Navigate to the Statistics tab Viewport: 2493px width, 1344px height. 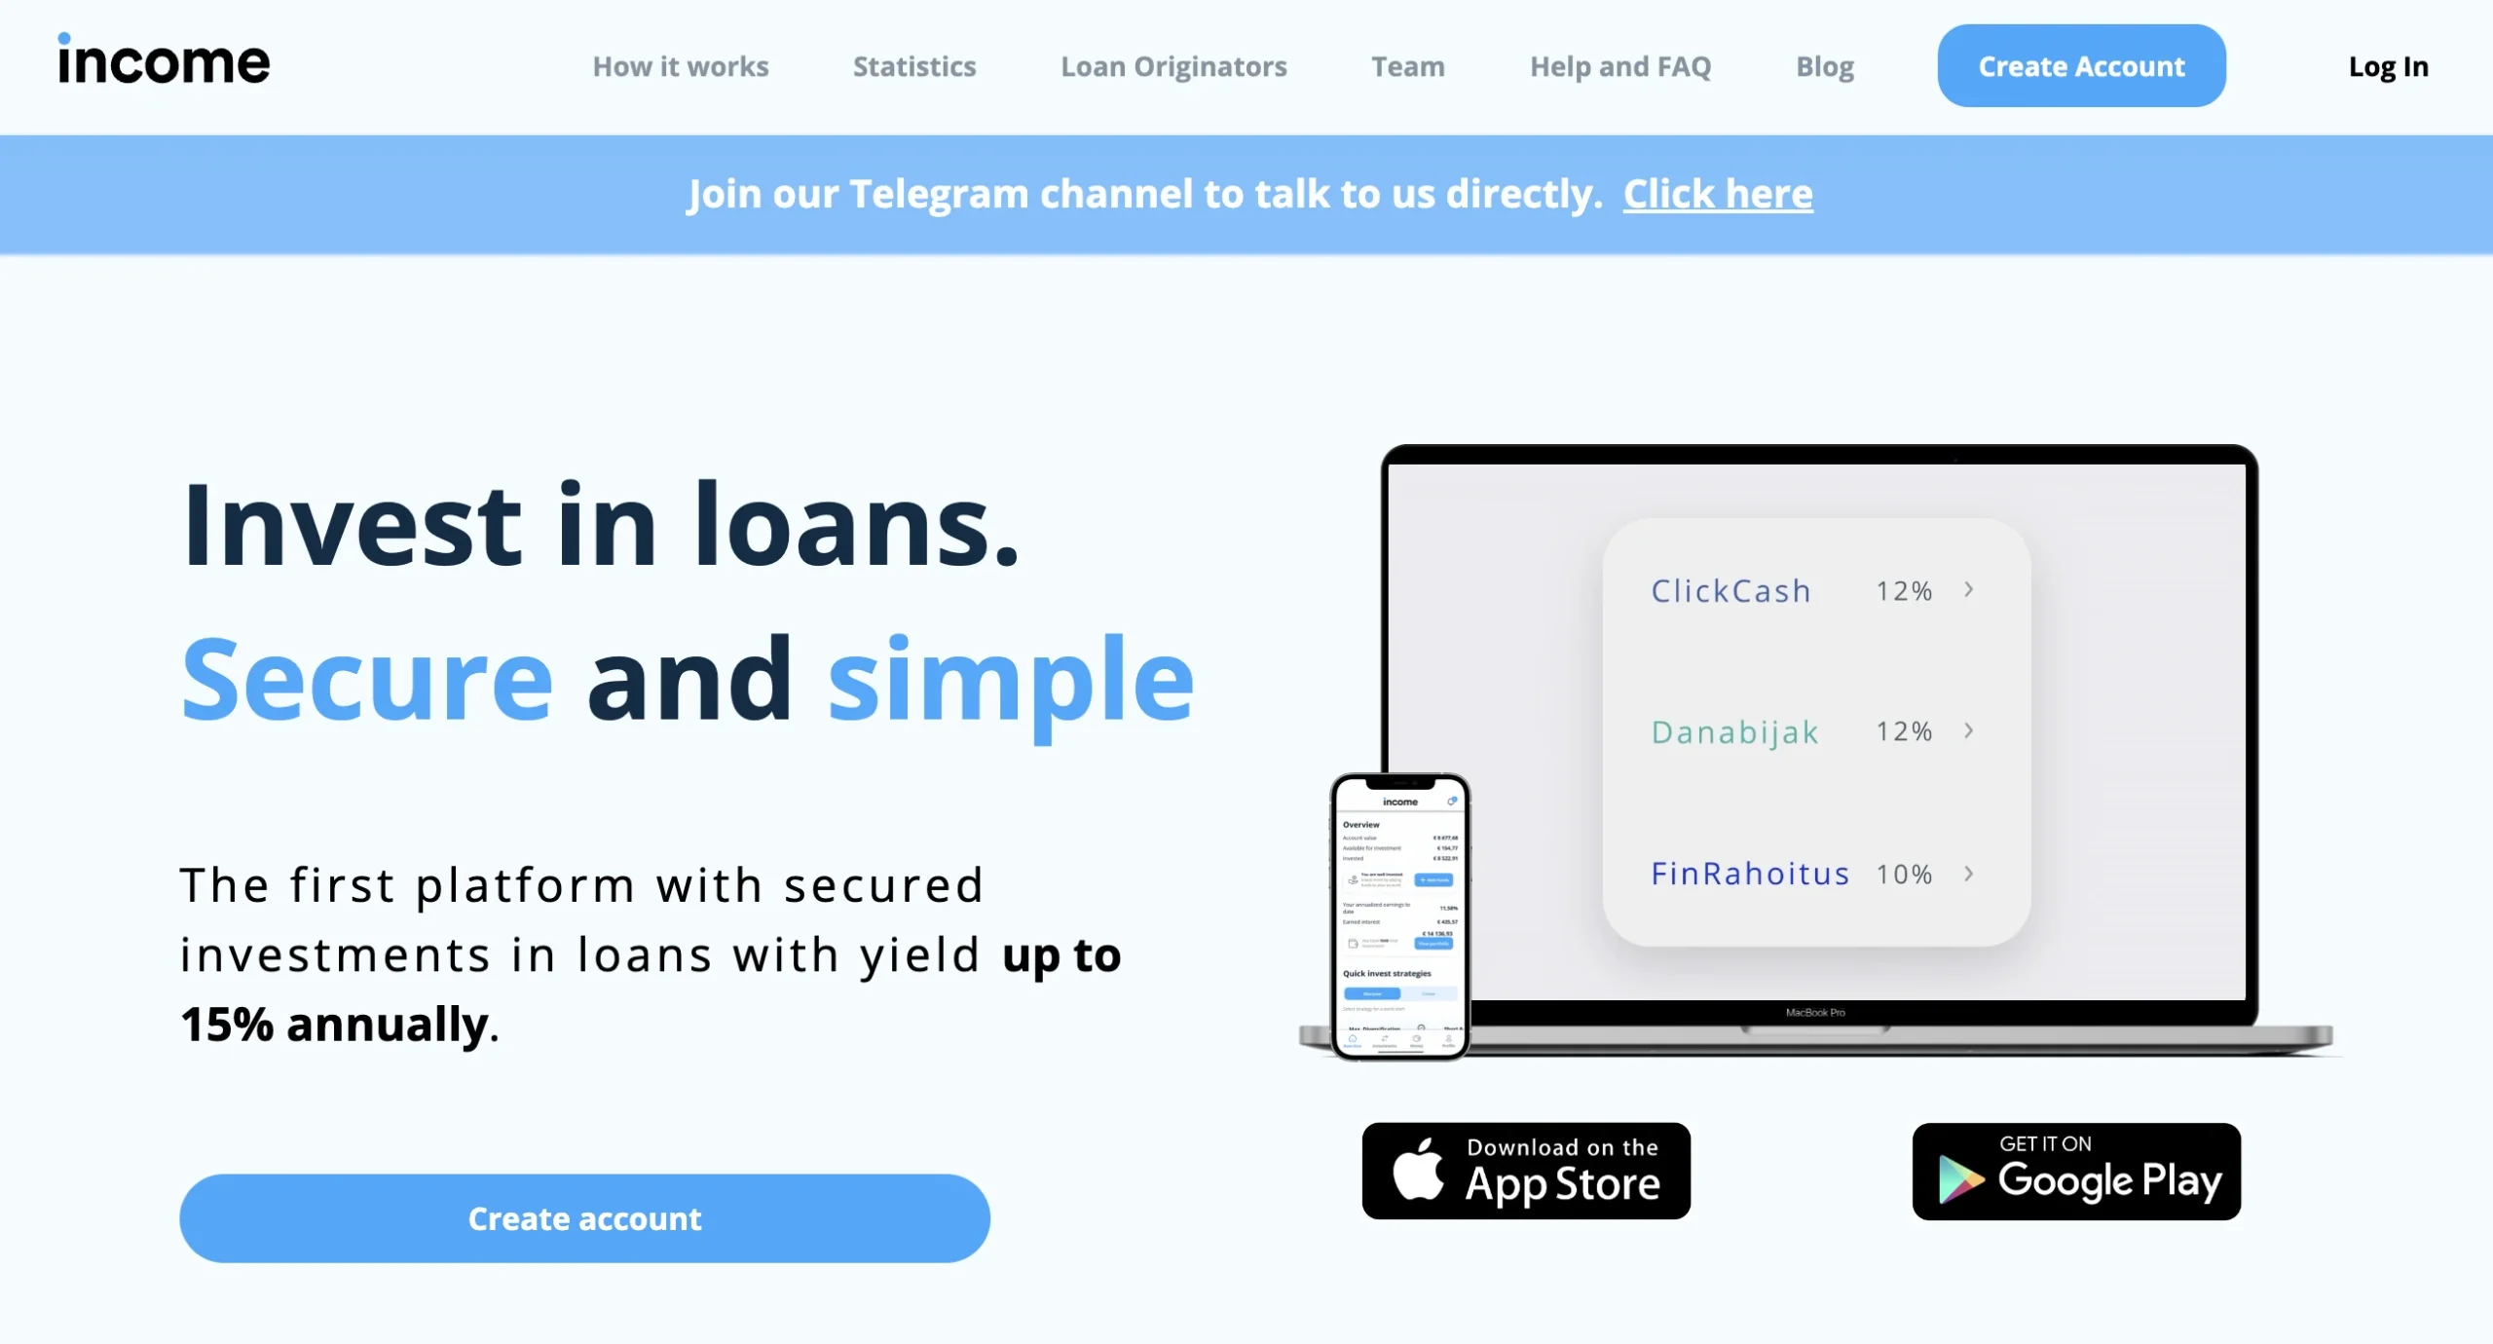pos(914,66)
